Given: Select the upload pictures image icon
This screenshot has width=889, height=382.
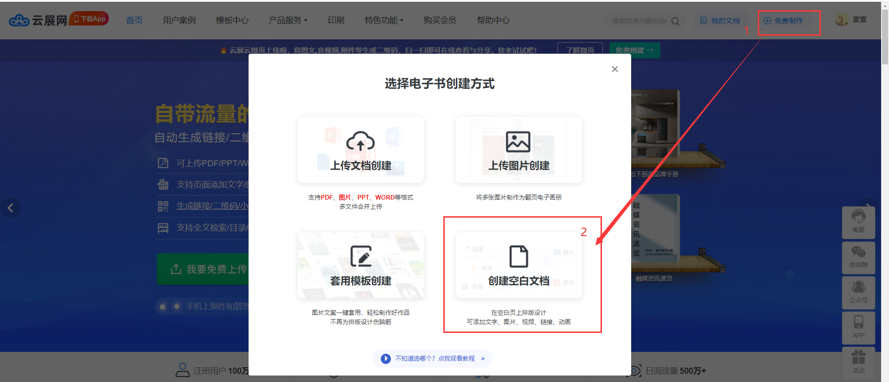Looking at the screenshot, I should pos(518,142).
